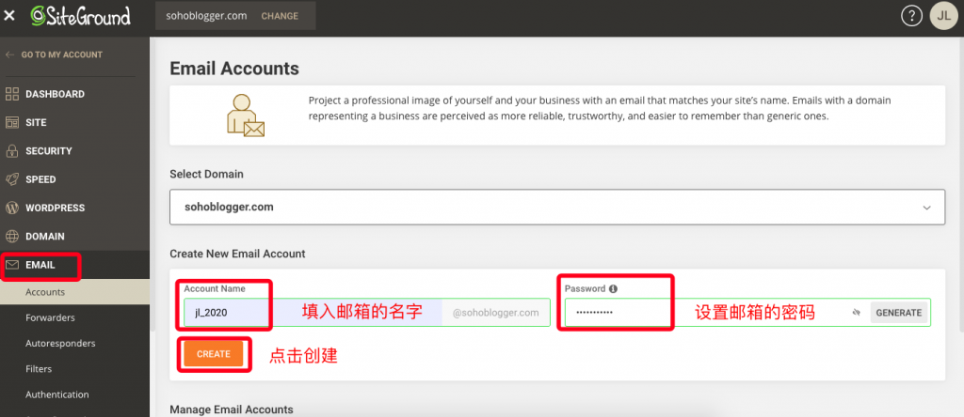Click the SiteGround logo
The image size is (964, 417).
[81, 16]
